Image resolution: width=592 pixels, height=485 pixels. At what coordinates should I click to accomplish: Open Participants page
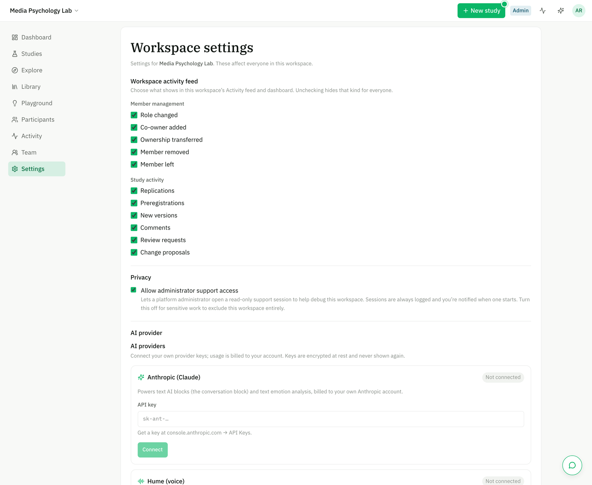37,120
